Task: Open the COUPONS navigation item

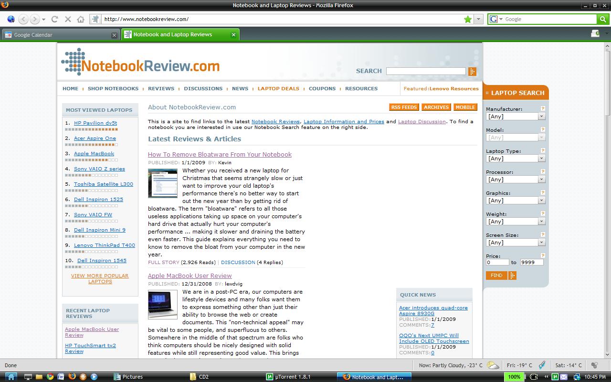Action: click(322, 88)
